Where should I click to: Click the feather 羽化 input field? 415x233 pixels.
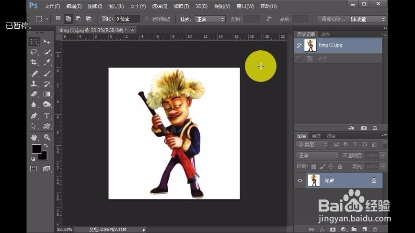127,19
